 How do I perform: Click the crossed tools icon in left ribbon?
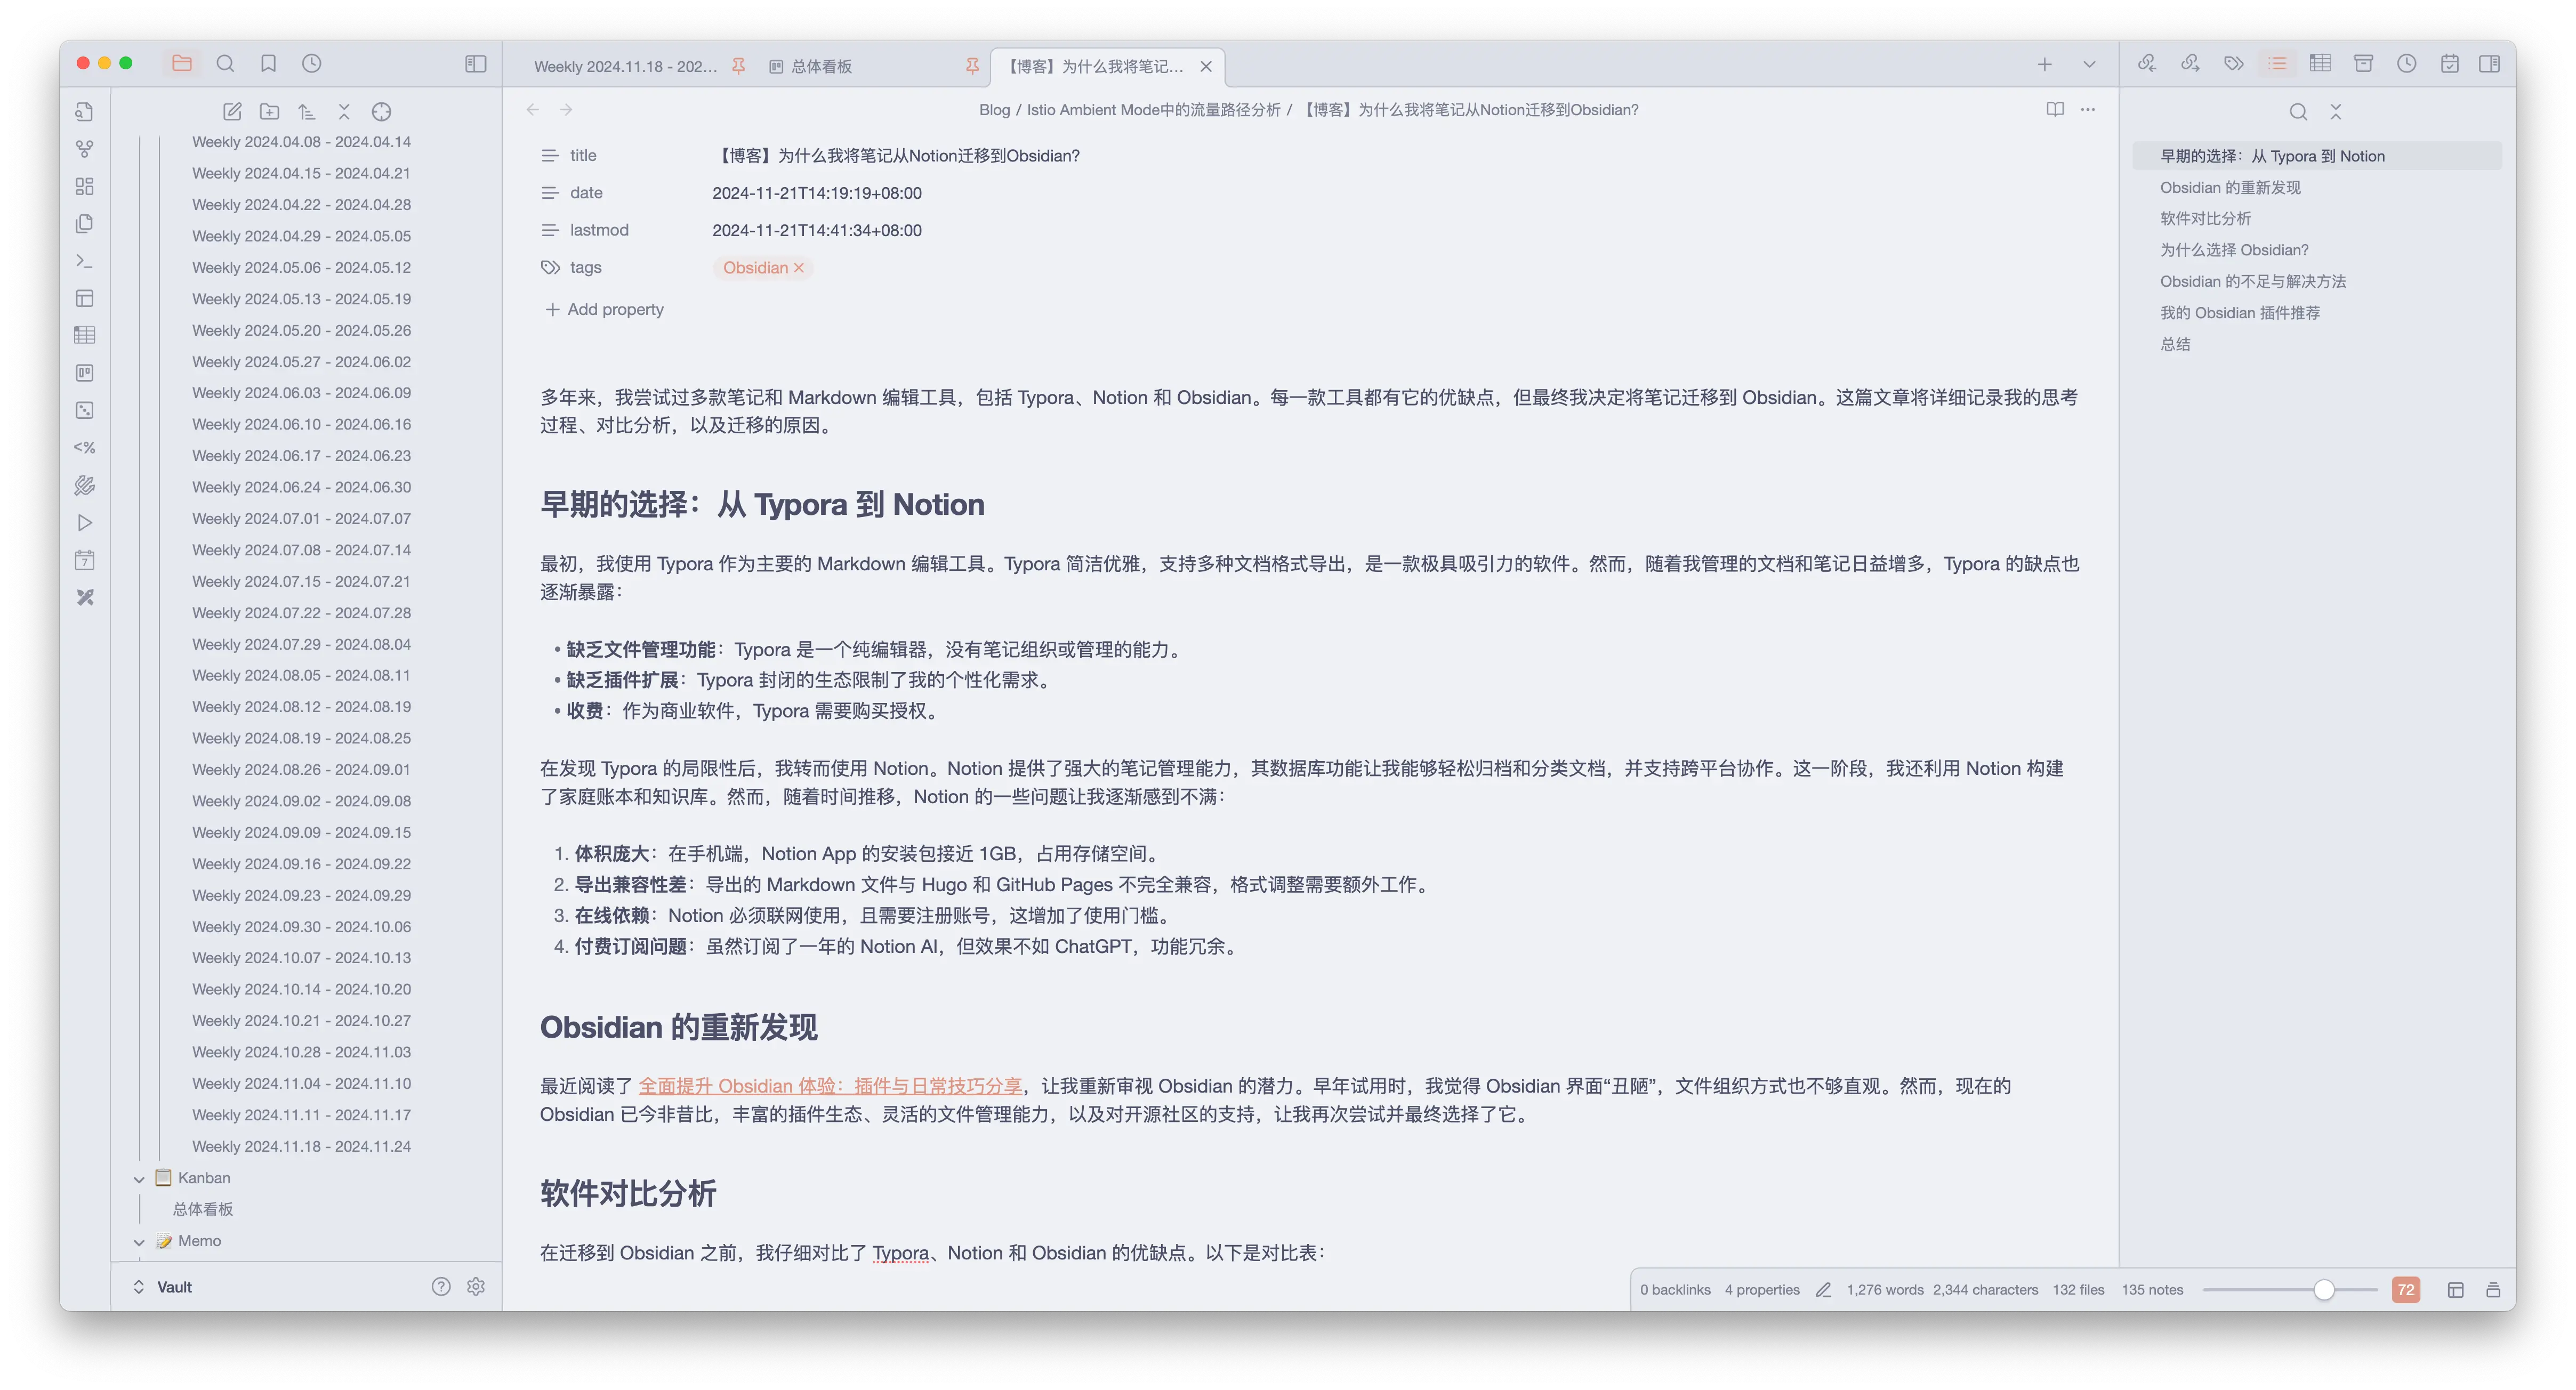click(x=85, y=597)
